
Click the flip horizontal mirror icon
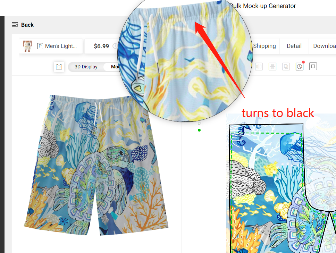tap(259, 67)
